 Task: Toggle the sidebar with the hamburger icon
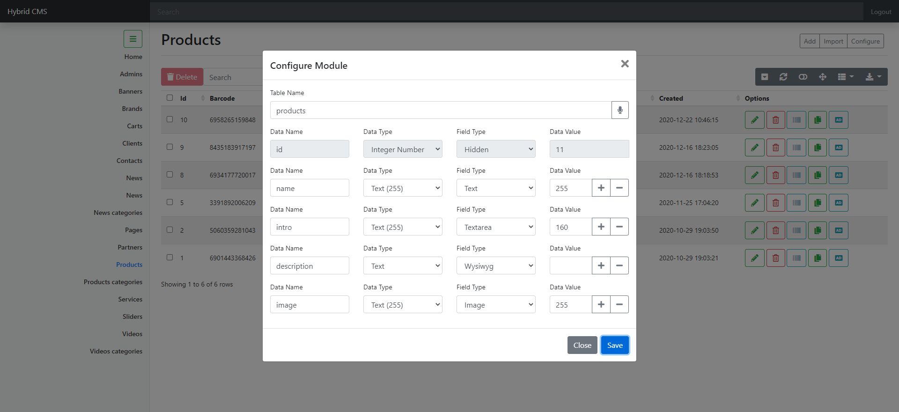tap(133, 39)
